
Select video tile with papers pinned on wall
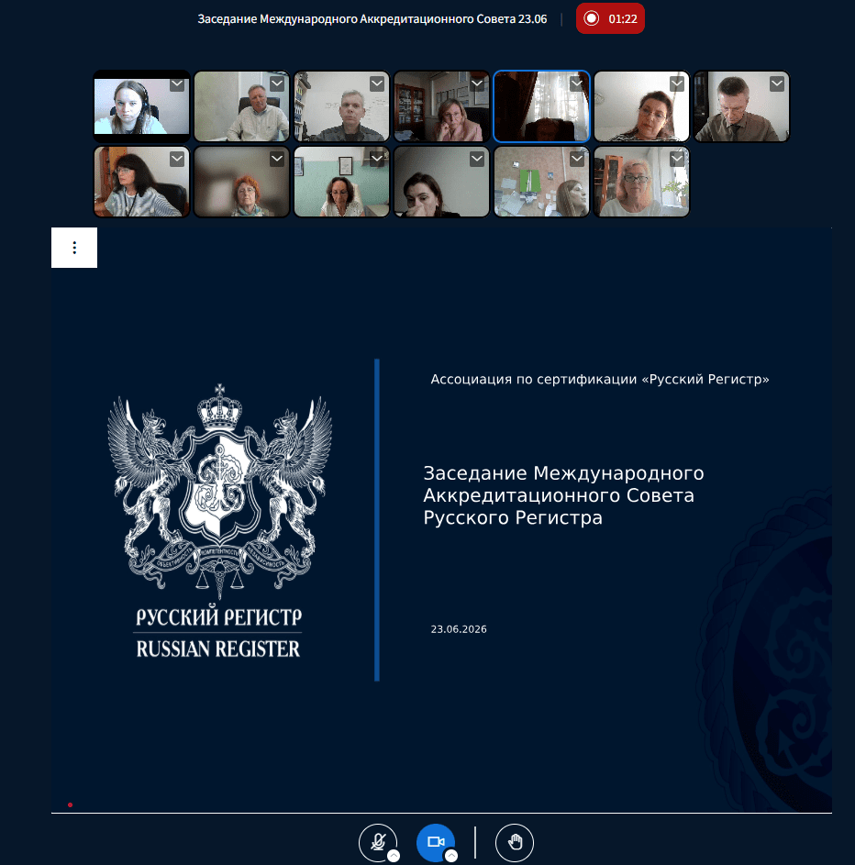541,182
